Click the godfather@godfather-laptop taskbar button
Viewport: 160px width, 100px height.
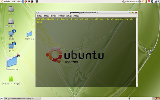point(22,98)
